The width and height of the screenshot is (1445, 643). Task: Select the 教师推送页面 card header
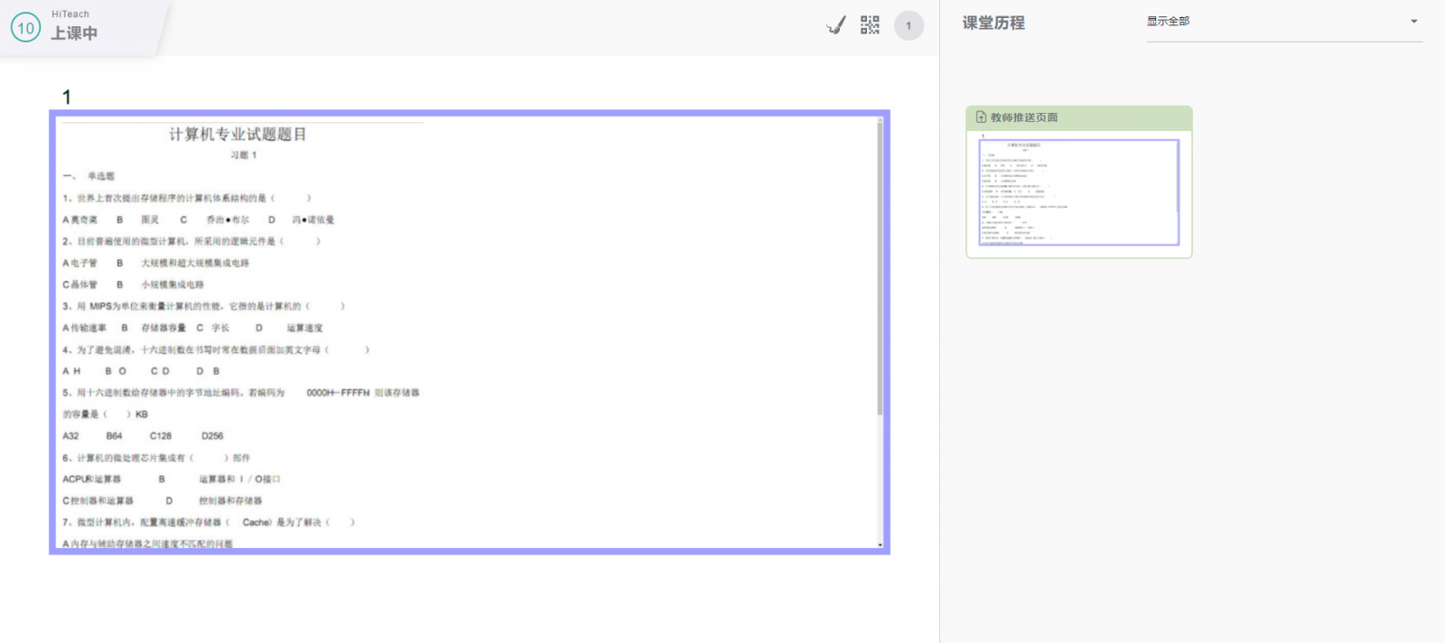(1078, 117)
